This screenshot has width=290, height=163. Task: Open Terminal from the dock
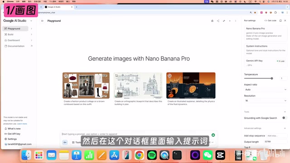pos(177,155)
